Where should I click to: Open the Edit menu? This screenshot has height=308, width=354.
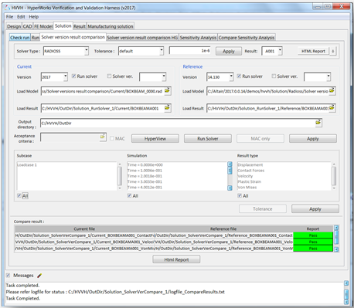(x=21, y=17)
